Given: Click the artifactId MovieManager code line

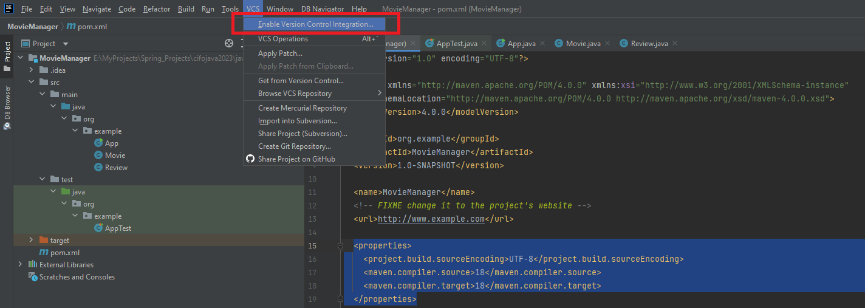Looking at the screenshot, I should pyautogui.click(x=445, y=152).
